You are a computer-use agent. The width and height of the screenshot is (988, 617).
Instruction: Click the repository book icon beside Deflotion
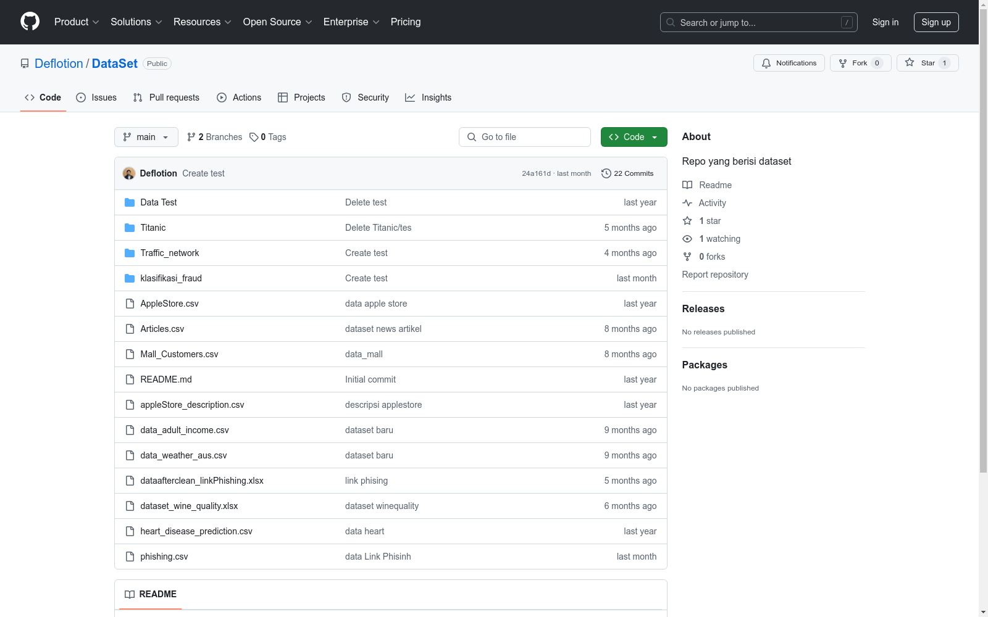pyautogui.click(x=25, y=64)
